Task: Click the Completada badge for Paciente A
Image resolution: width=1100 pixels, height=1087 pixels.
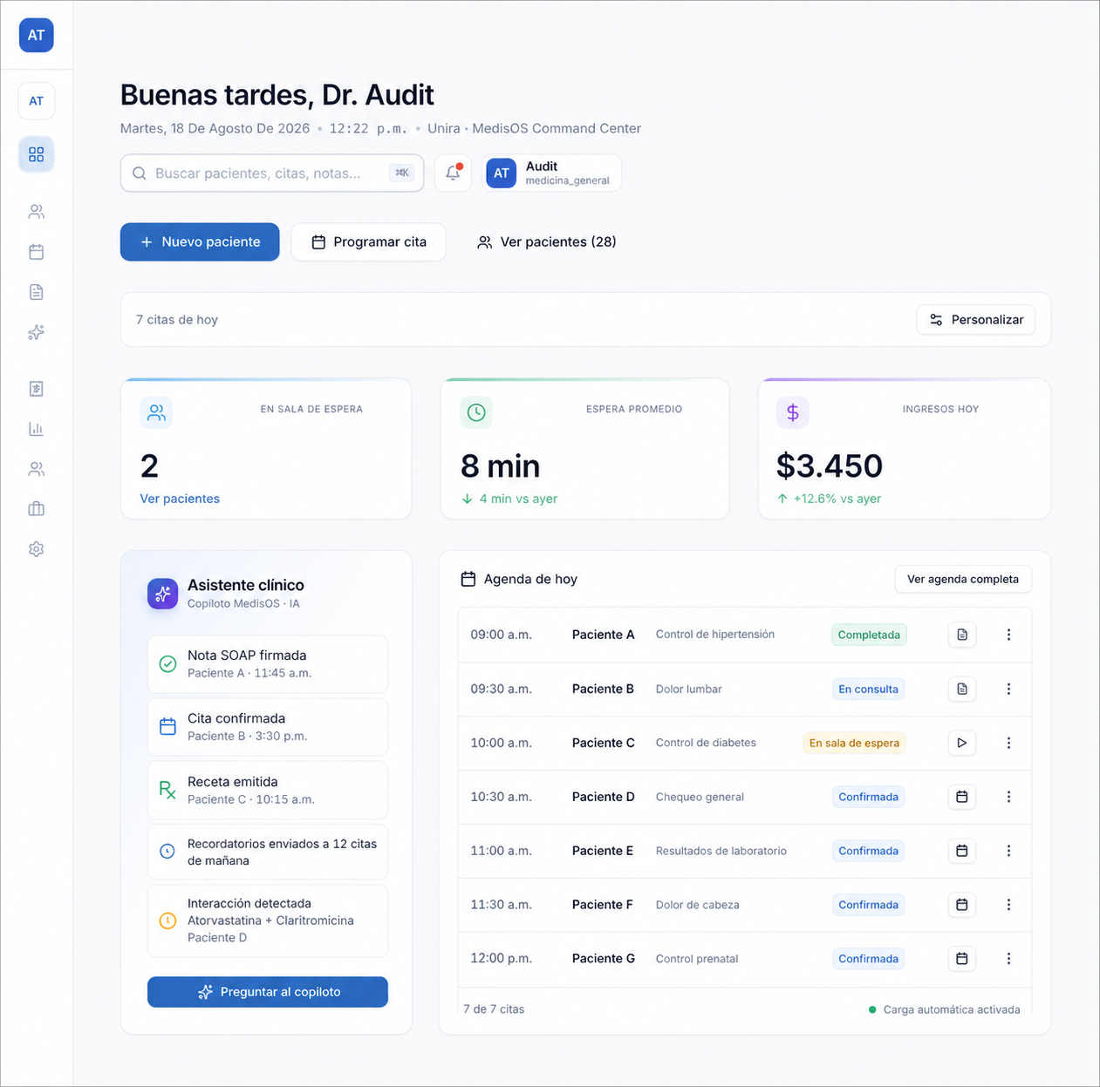Action: [869, 635]
